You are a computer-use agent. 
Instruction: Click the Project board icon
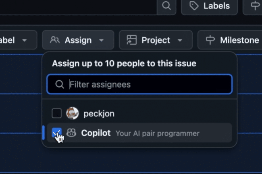131,40
